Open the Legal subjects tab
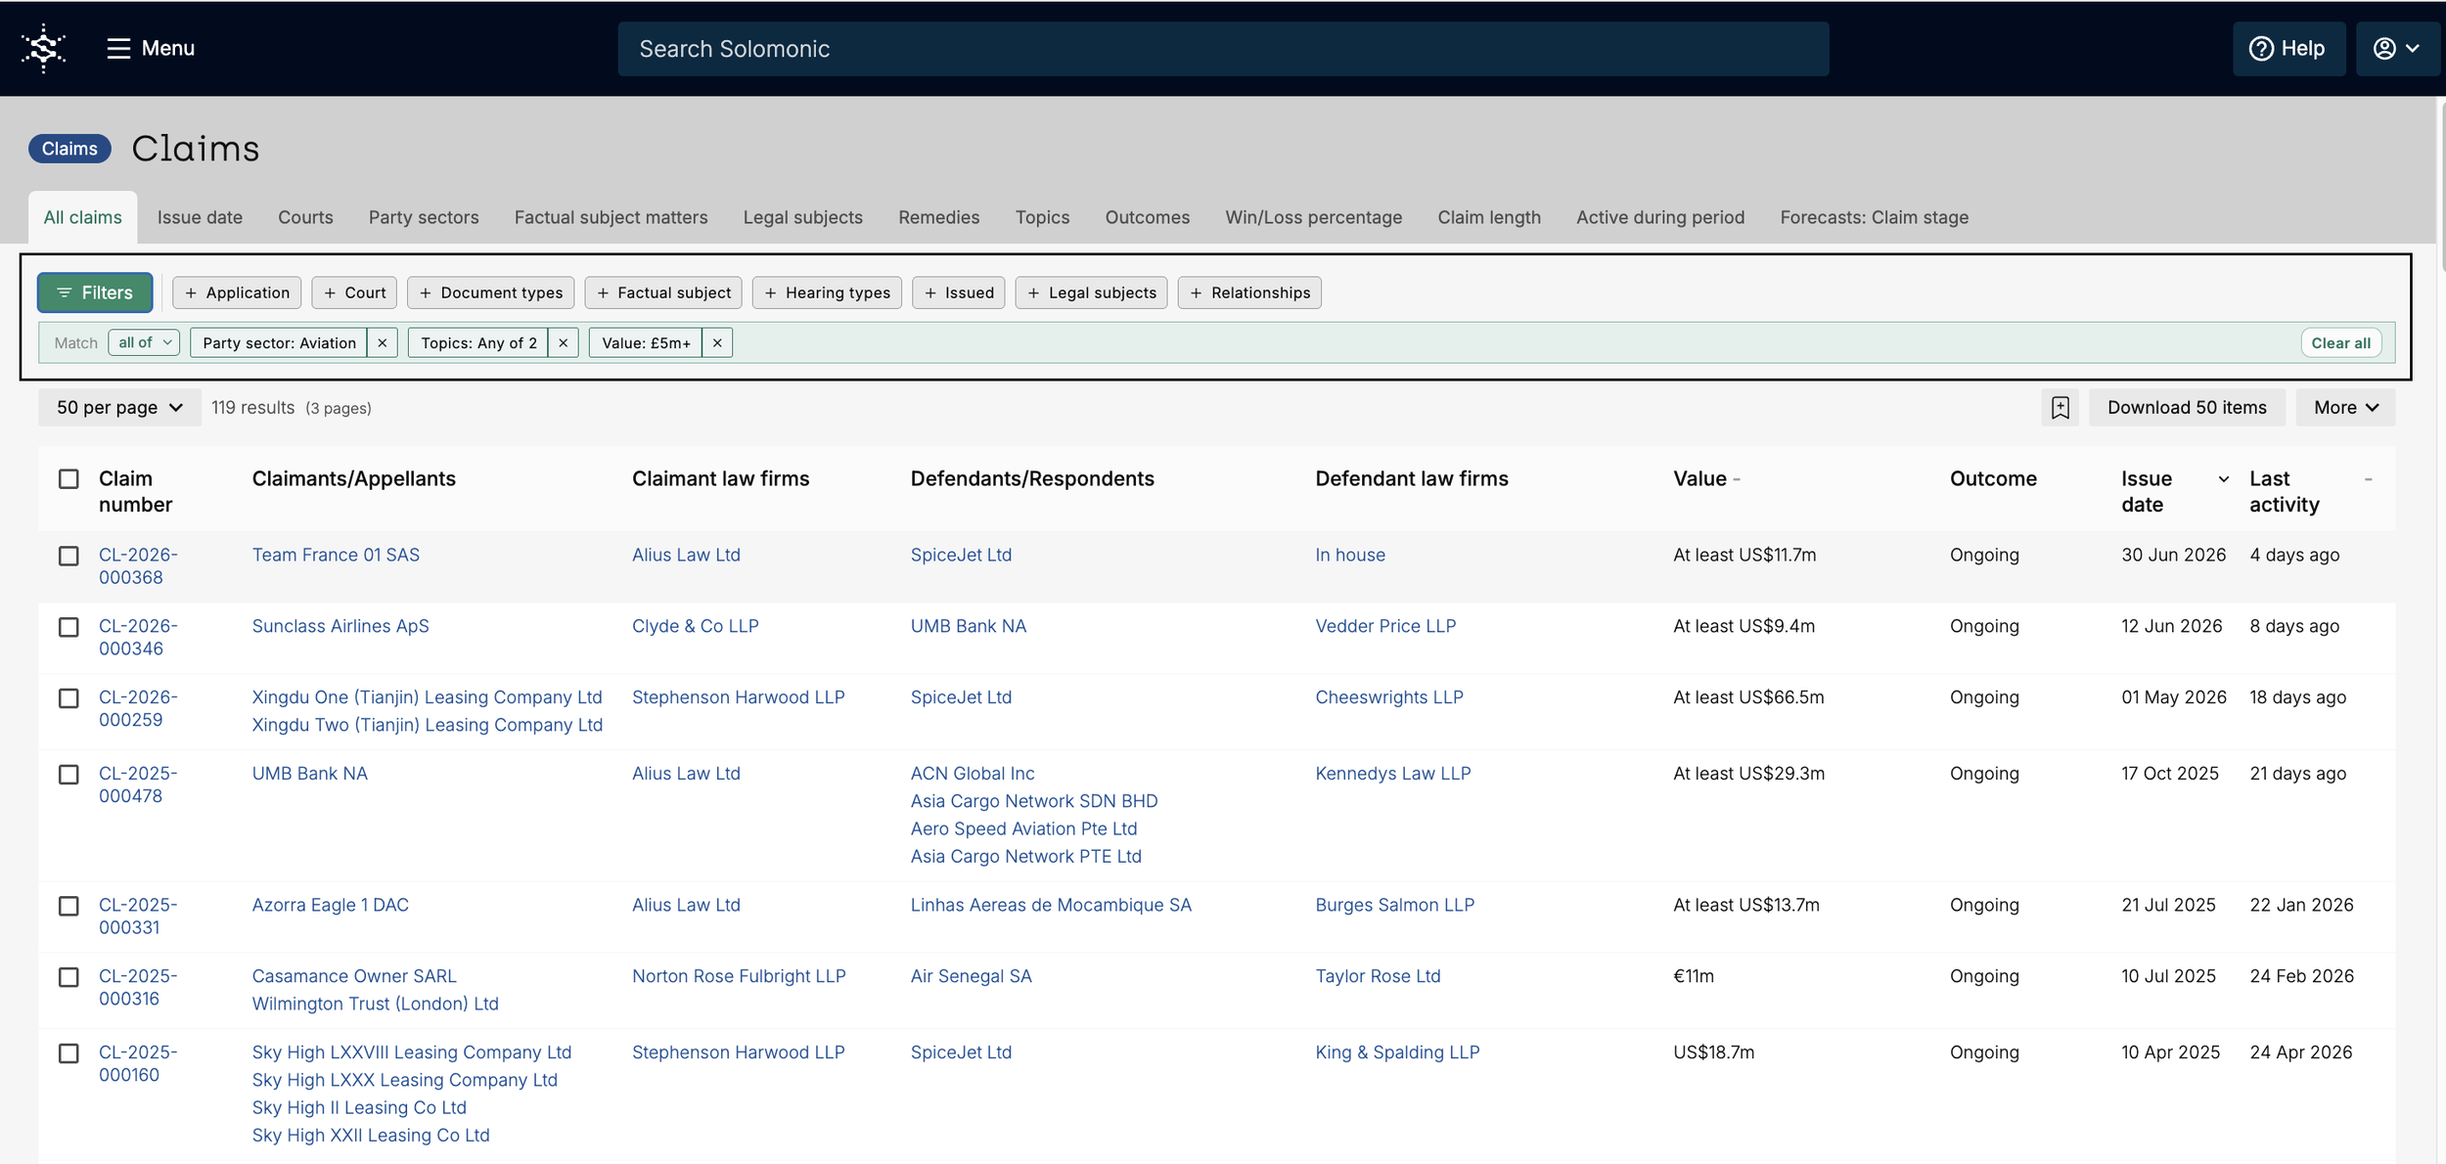2446x1164 pixels. [803, 217]
